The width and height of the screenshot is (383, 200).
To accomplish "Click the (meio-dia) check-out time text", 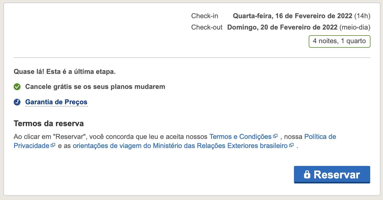I will pos(355,28).
